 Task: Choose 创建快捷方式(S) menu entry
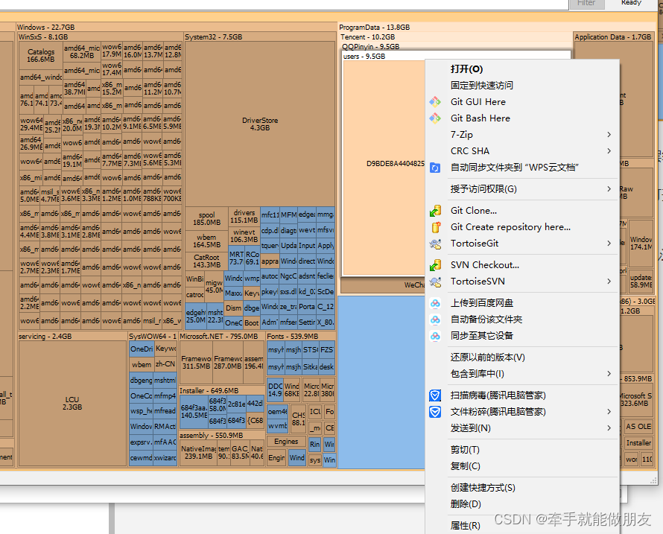pyautogui.click(x=521, y=488)
